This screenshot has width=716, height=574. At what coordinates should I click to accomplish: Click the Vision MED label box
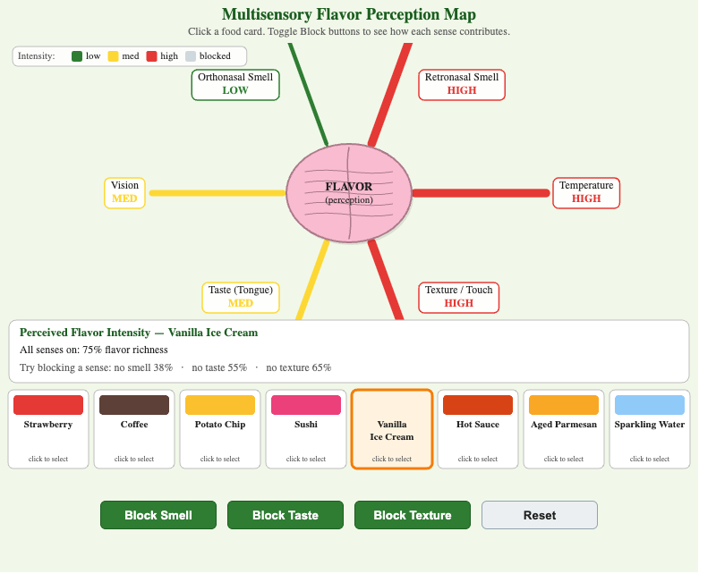[124, 193]
